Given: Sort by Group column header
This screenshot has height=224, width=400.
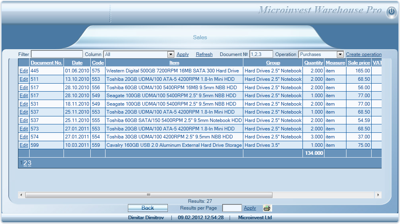Looking at the screenshot, I should (273, 63).
